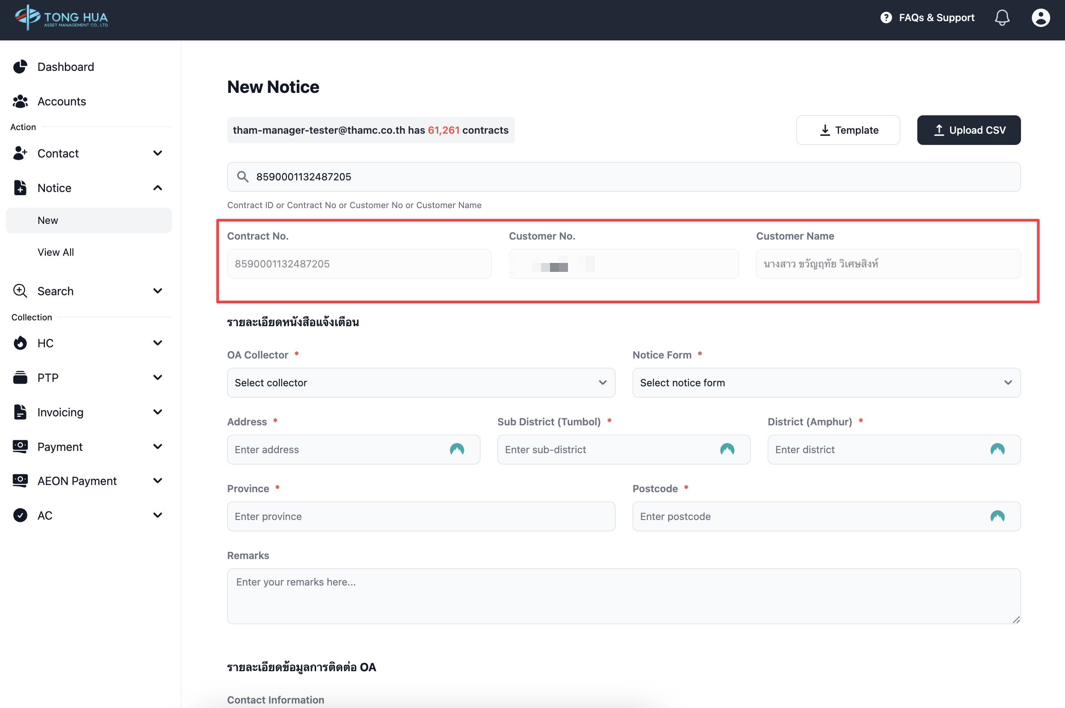Click the FAQs & Support help icon
This screenshot has height=708, width=1065.
pos(886,17)
